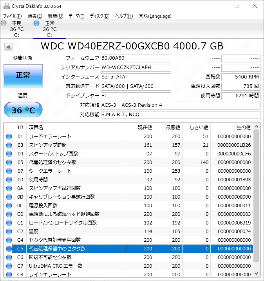Click the status orb for row C7 UltraDMA CRC エラー数
This screenshot has height=281, width=264.
coord(9,266)
